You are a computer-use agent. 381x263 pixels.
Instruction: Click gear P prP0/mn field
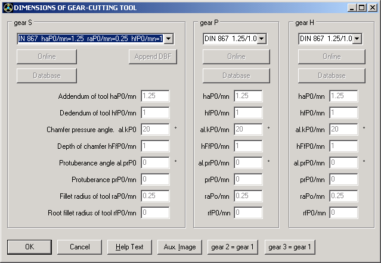coord(248,179)
